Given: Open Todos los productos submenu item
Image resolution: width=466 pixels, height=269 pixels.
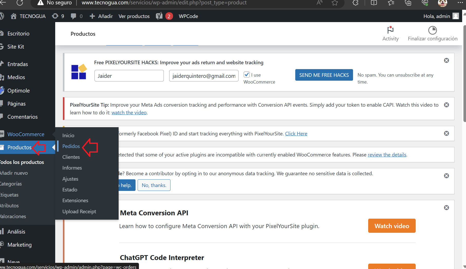Looking at the screenshot, I should click(22, 162).
